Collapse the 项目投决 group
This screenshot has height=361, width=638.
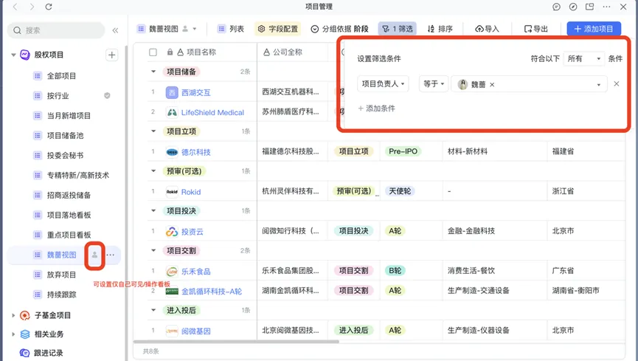pyautogui.click(x=153, y=210)
